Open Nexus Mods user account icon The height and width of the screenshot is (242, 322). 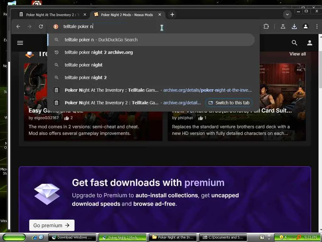pos(310,43)
